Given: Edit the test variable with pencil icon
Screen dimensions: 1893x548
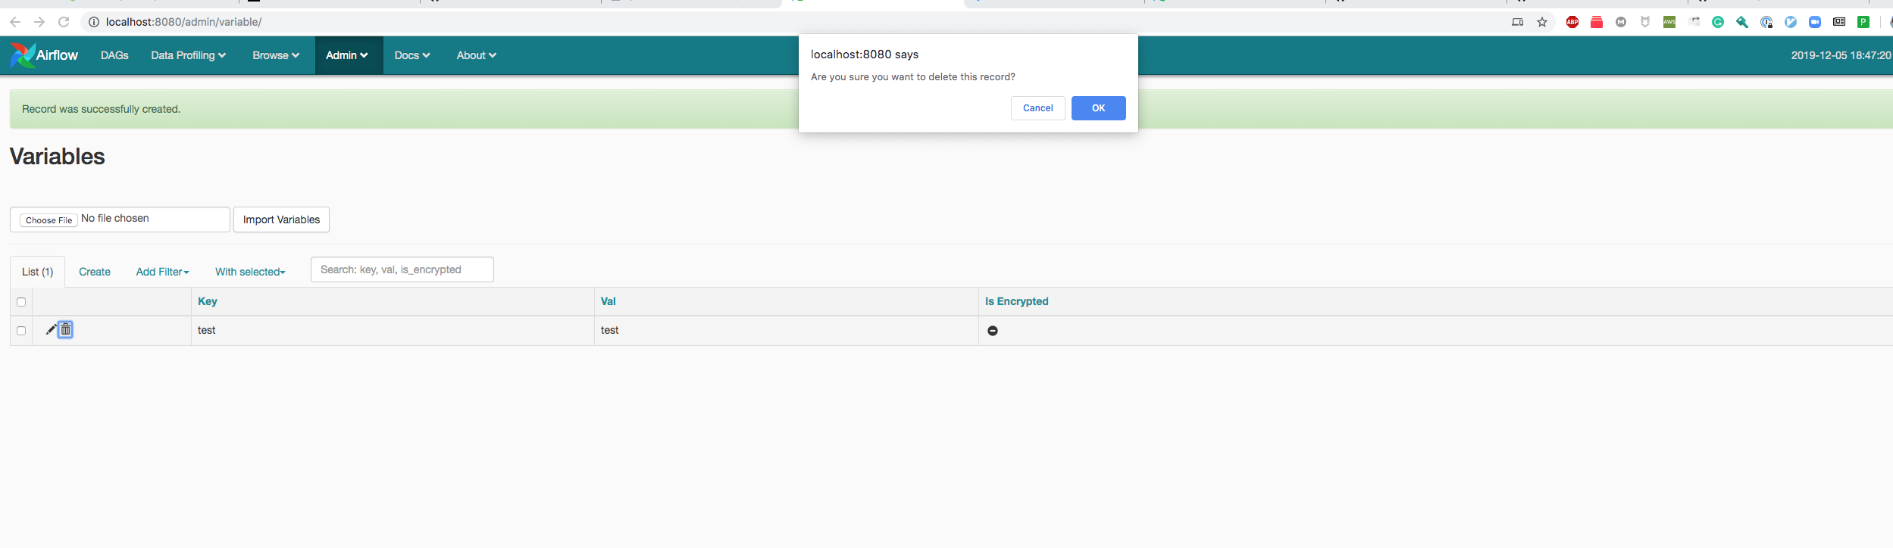Looking at the screenshot, I should click(x=51, y=329).
